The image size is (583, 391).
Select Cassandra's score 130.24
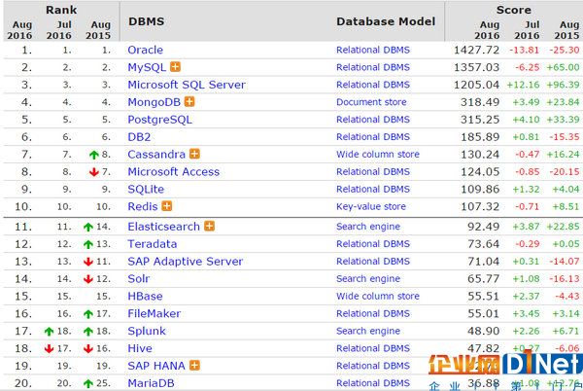(x=480, y=154)
